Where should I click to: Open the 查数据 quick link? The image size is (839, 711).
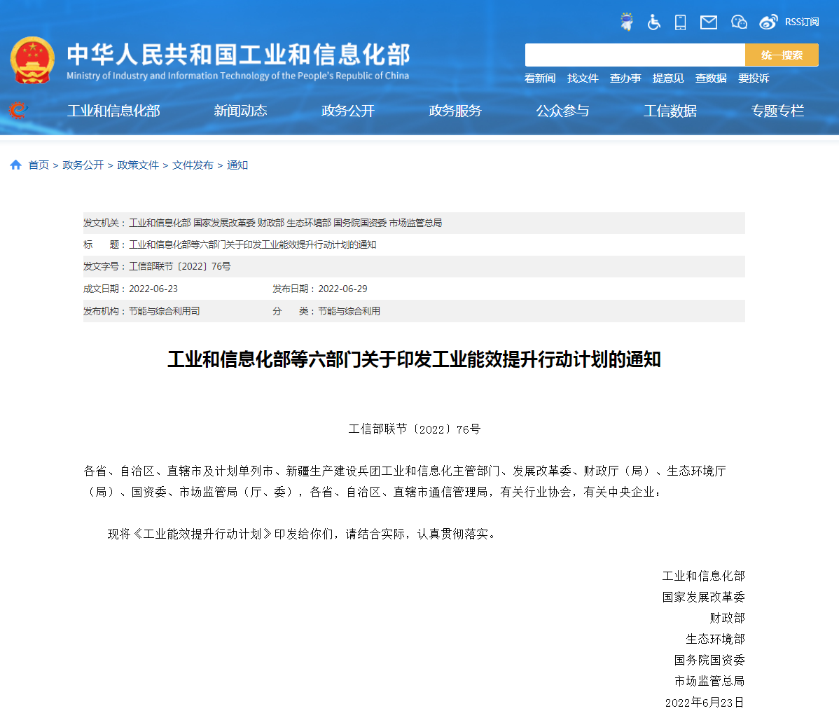[x=711, y=78]
